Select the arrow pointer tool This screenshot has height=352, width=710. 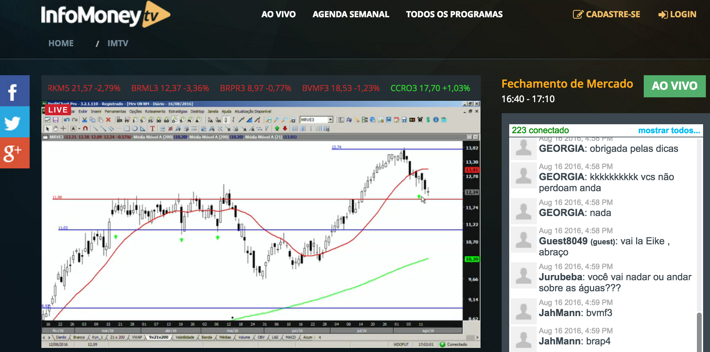point(47,129)
